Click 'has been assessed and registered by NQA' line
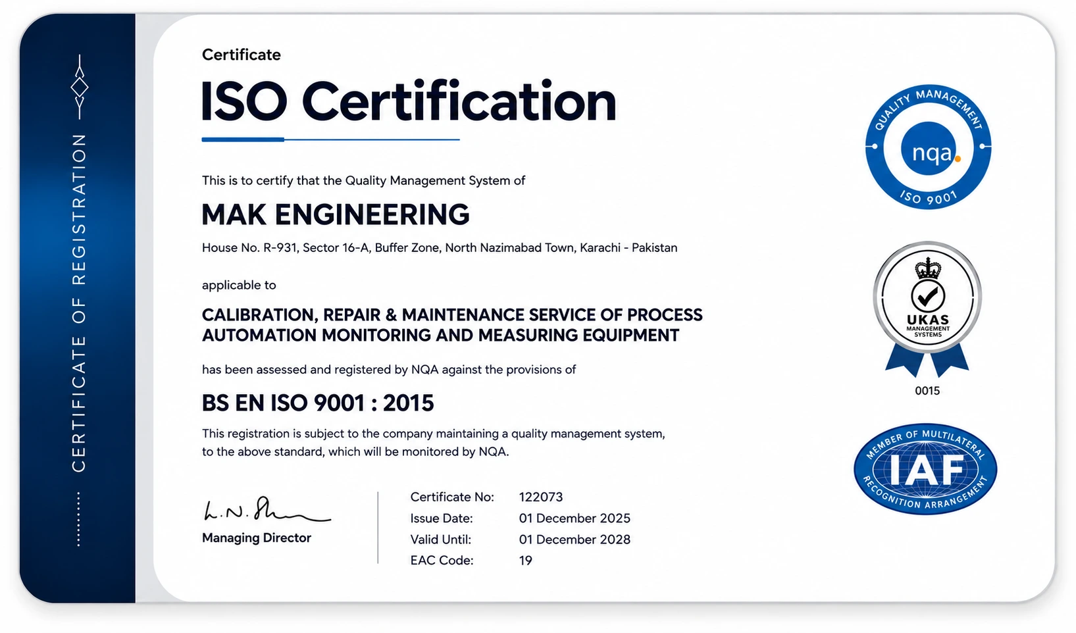 tap(389, 370)
